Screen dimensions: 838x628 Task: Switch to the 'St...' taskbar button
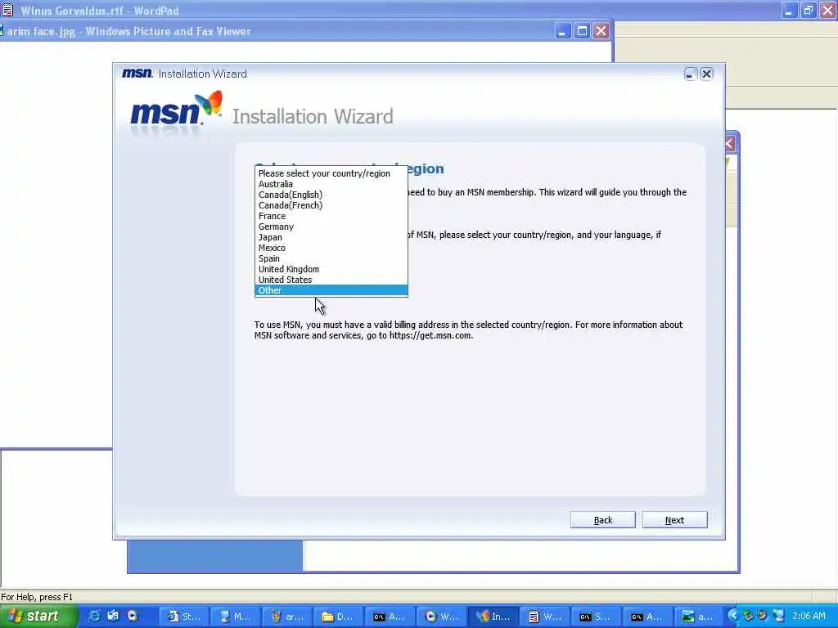(185, 617)
